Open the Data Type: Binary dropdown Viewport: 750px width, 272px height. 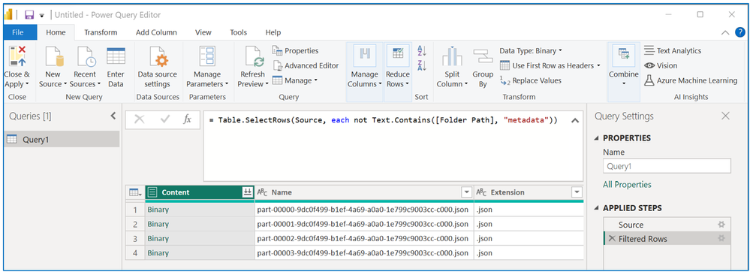531,51
